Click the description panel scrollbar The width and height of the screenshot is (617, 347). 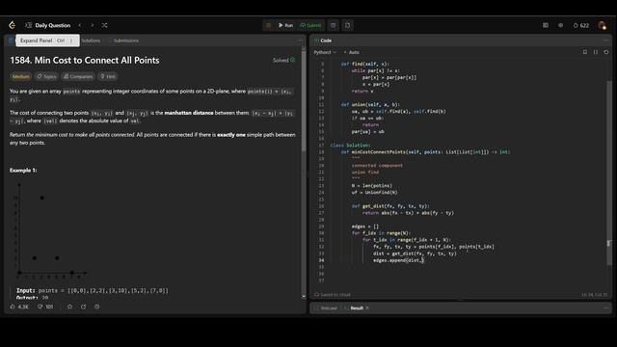(304, 100)
